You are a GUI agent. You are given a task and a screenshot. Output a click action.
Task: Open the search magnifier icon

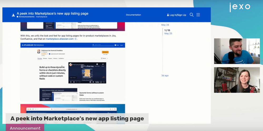click(192, 15)
